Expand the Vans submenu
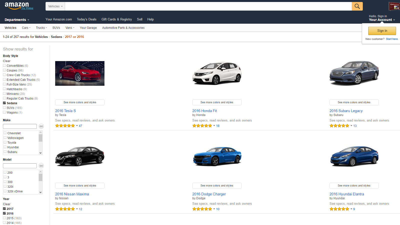Viewport: 400px width, 225px height. click(70, 28)
